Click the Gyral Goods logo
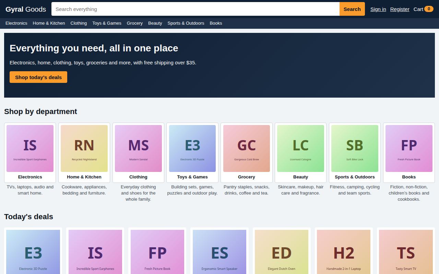 (x=26, y=9)
